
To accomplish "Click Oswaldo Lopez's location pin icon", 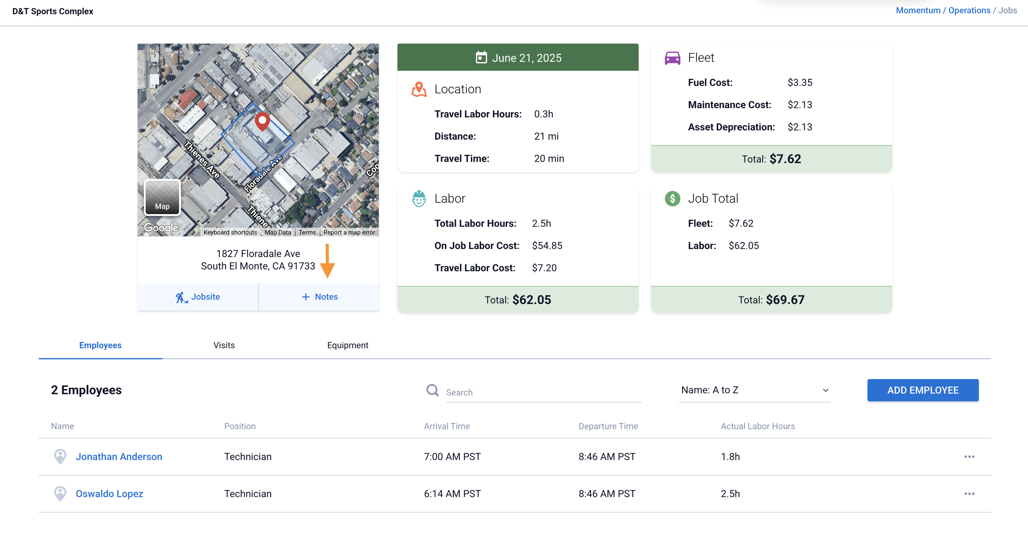I will (60, 494).
